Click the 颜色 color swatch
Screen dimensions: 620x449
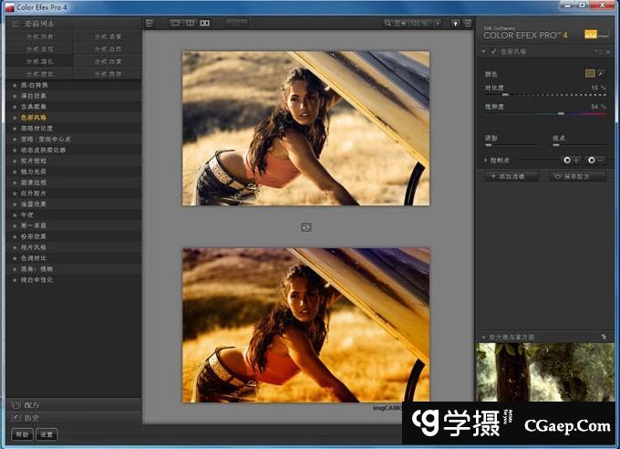[x=589, y=72]
